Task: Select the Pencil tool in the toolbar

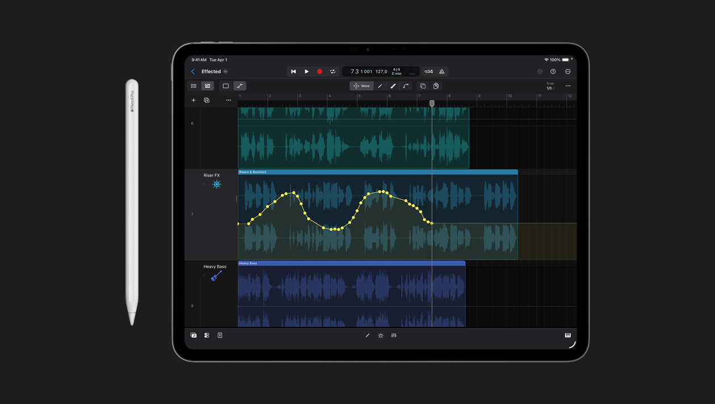Action: click(x=380, y=86)
